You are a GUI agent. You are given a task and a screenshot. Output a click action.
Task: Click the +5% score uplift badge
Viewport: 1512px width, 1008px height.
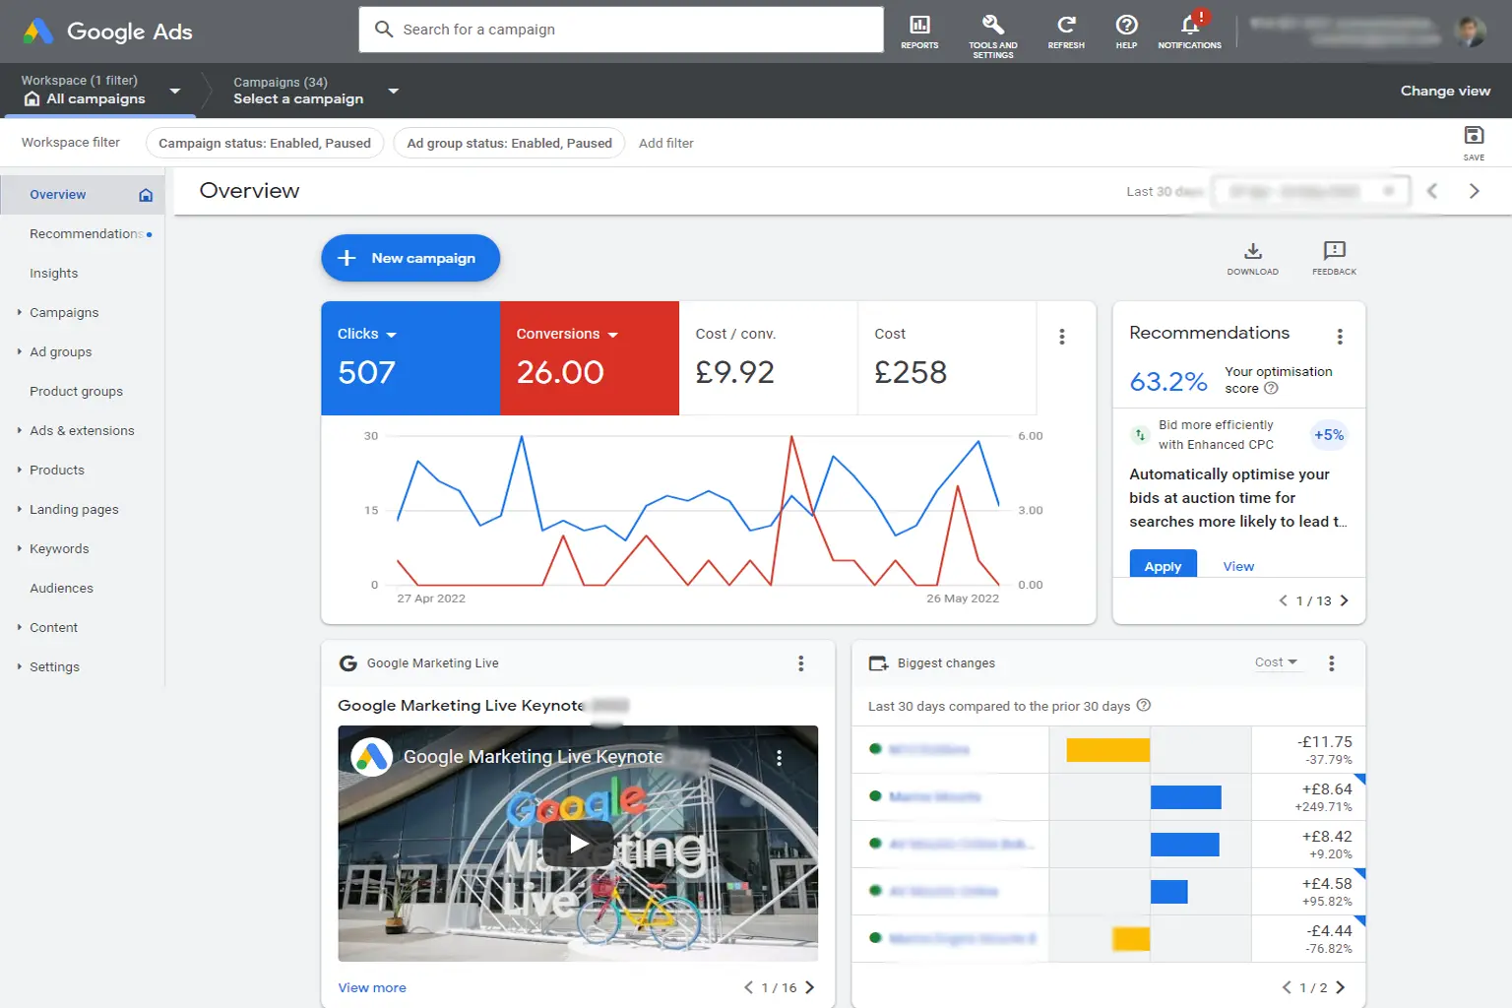pos(1328,435)
